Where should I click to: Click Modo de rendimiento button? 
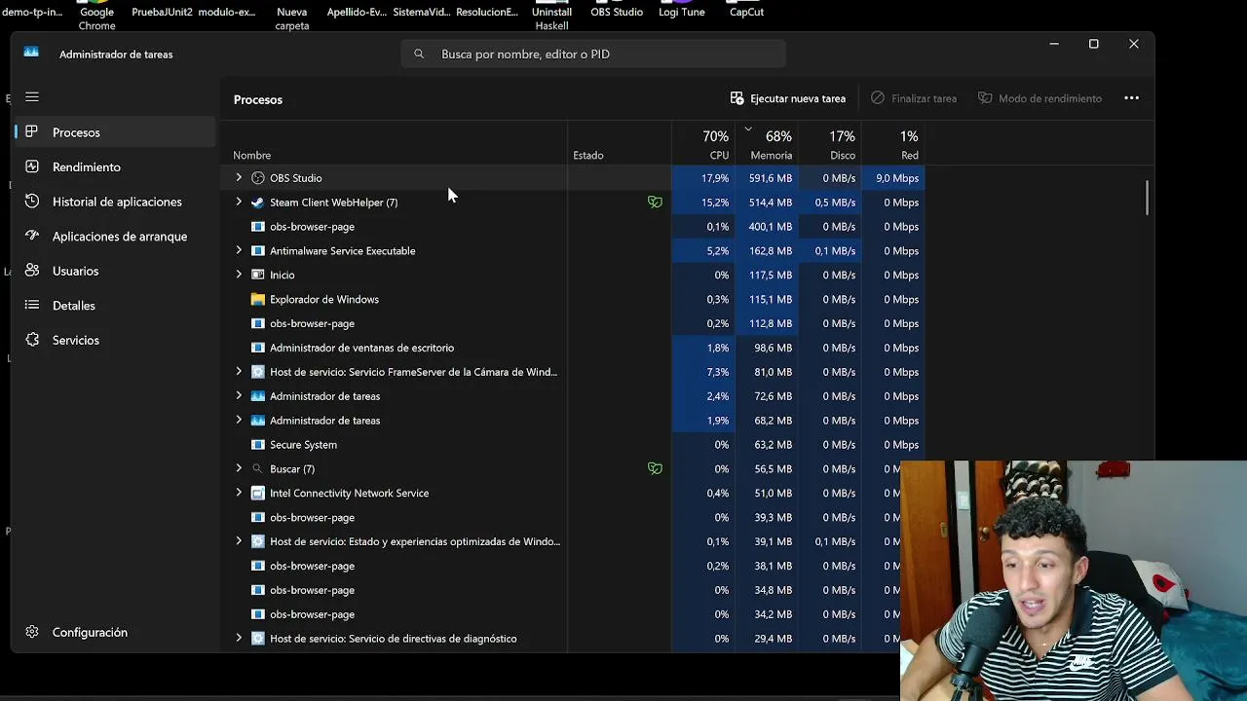click(x=1039, y=98)
